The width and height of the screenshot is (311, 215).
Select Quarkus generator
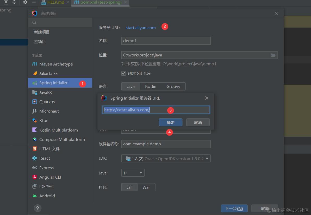click(60, 102)
